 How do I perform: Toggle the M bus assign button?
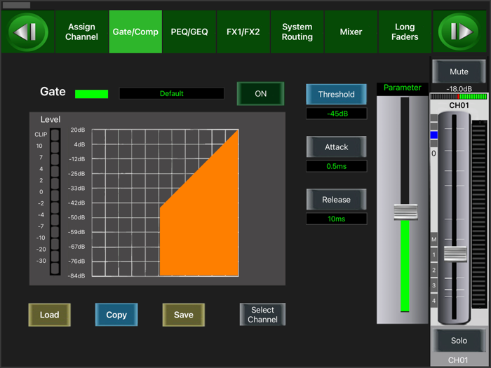tap(434, 240)
